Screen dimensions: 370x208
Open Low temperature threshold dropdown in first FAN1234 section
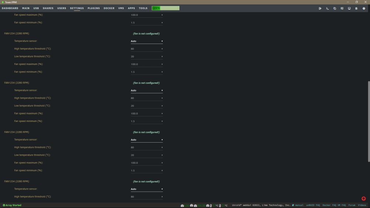coord(147,57)
